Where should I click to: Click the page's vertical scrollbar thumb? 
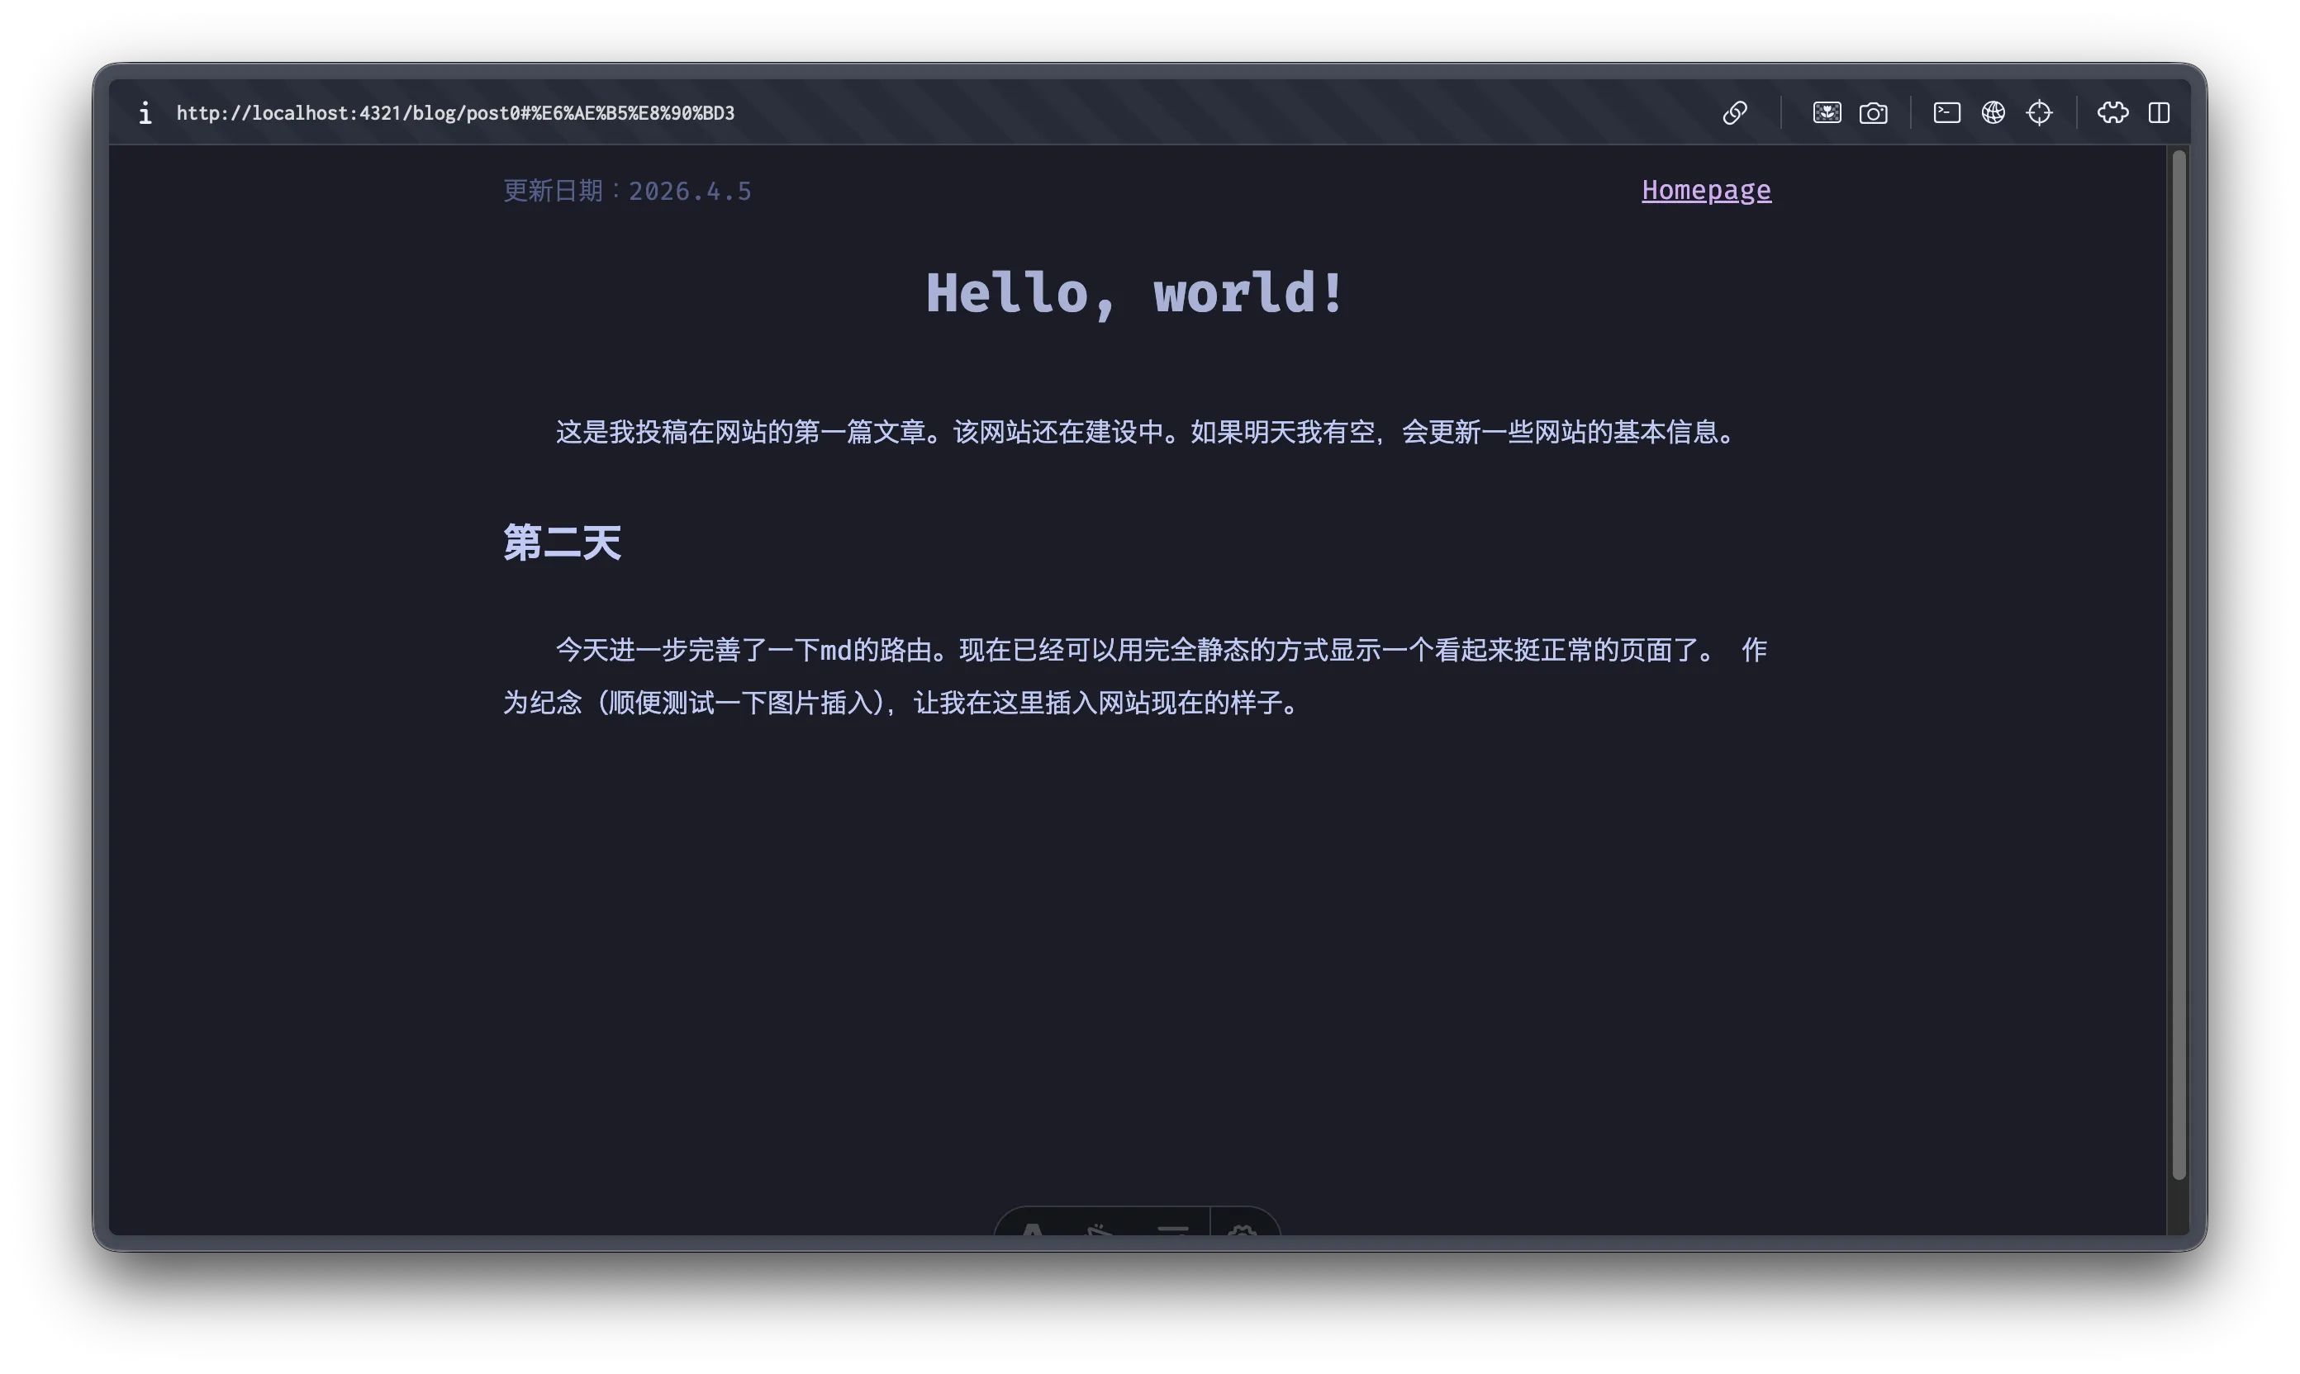tap(2178, 664)
